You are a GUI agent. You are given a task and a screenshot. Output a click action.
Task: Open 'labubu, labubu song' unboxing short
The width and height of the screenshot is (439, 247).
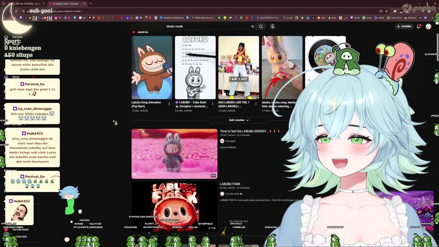point(282,68)
